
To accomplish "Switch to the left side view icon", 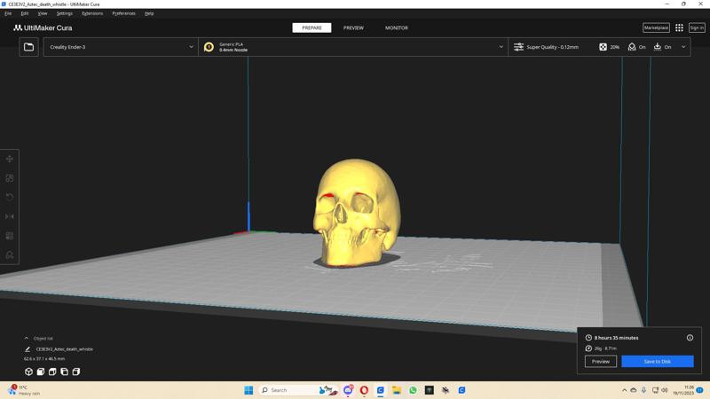I will (x=64, y=372).
